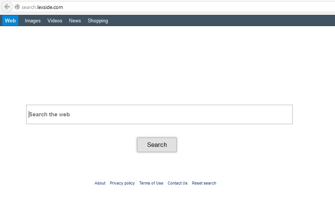The height and width of the screenshot is (211, 335).
Task: Open the About link
Action: (x=100, y=183)
